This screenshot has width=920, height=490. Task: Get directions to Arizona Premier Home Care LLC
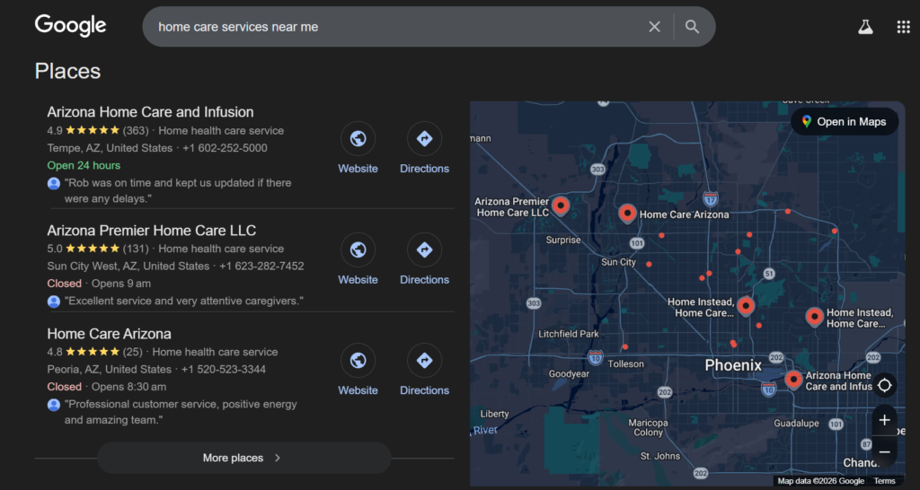click(424, 251)
